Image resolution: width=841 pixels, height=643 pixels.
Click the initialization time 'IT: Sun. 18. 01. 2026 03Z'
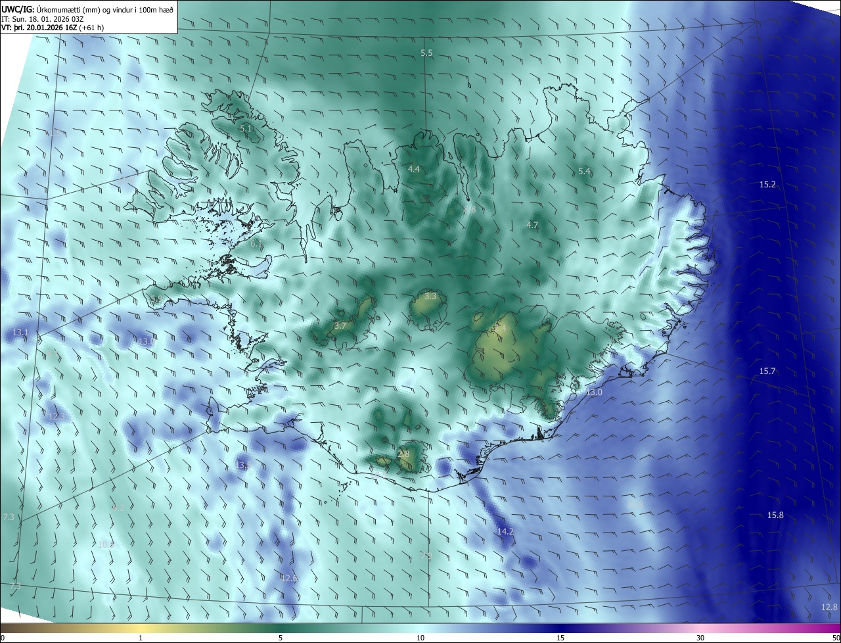click(43, 19)
